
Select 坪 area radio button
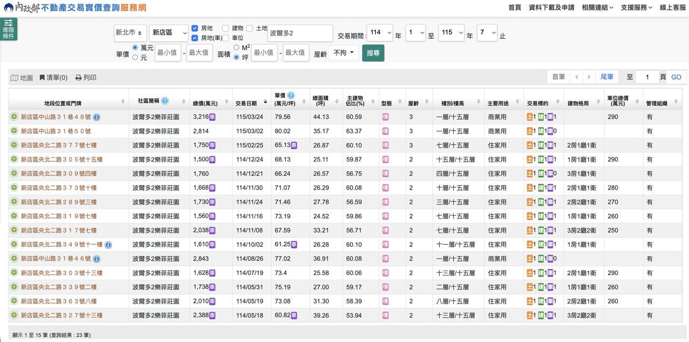coord(236,57)
